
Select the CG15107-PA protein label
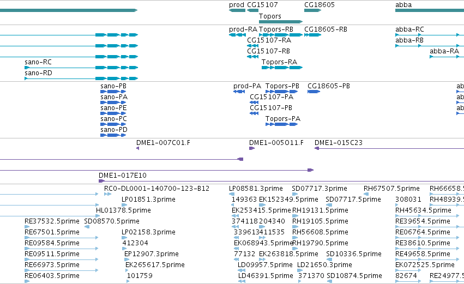(272, 98)
